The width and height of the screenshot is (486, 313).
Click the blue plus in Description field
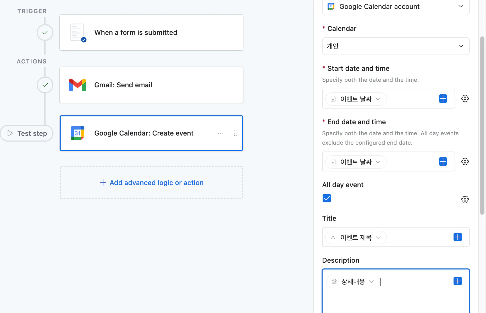pos(457,281)
